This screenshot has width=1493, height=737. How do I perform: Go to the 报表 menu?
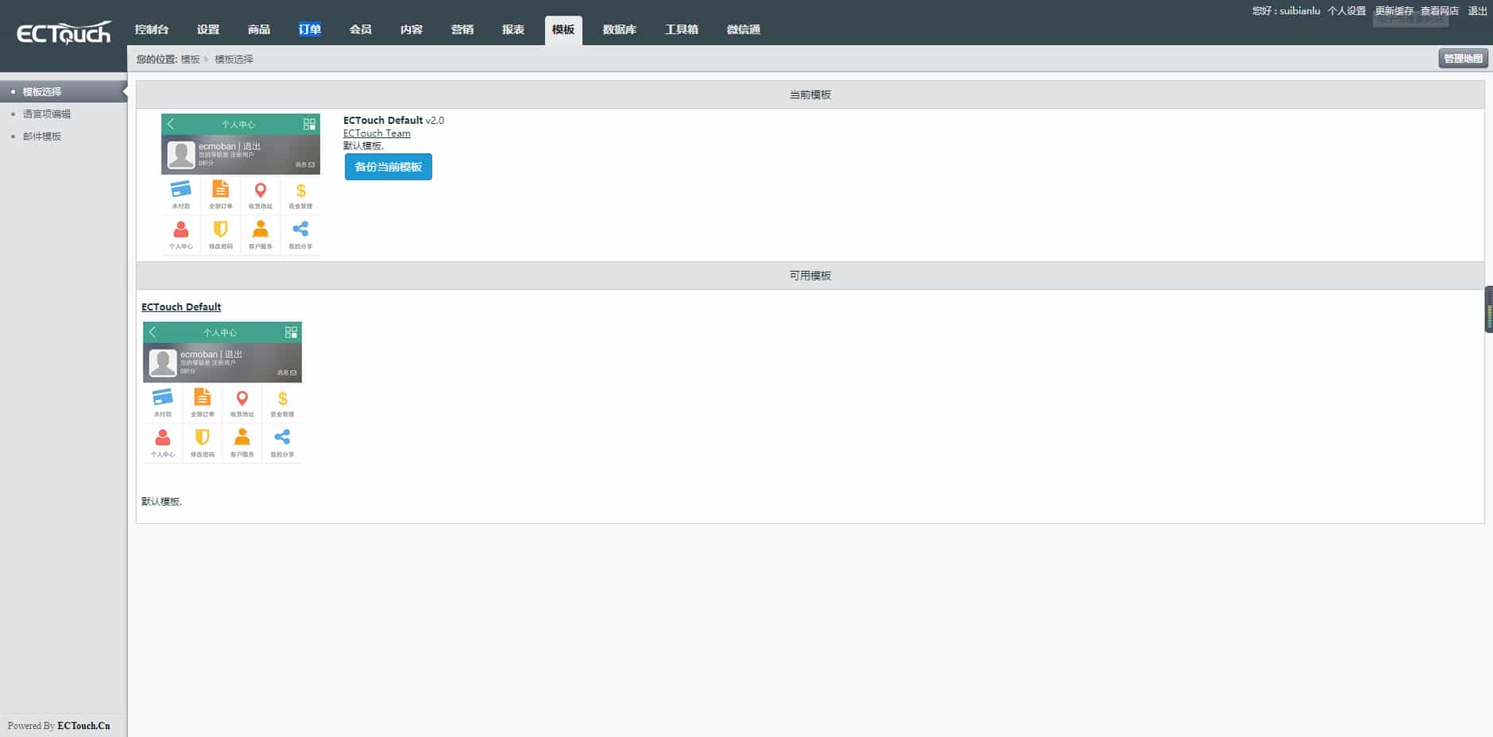click(x=513, y=29)
